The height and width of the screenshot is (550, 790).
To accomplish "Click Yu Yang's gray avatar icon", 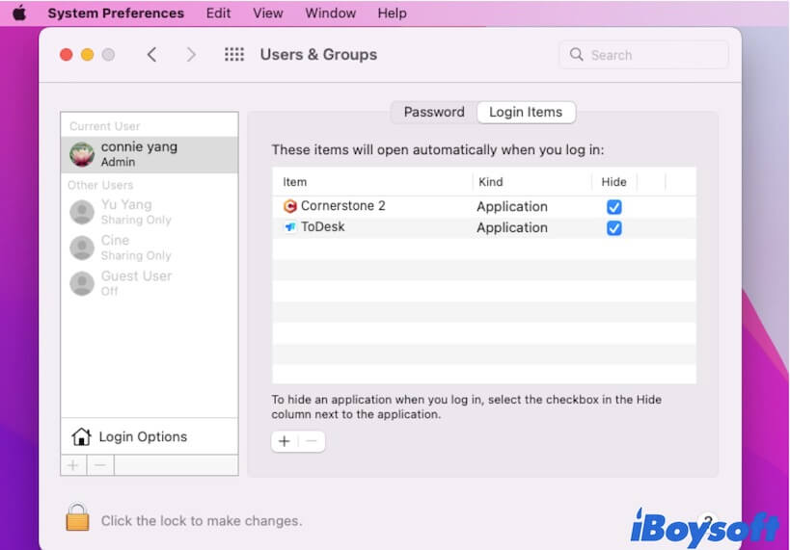I will [82, 212].
